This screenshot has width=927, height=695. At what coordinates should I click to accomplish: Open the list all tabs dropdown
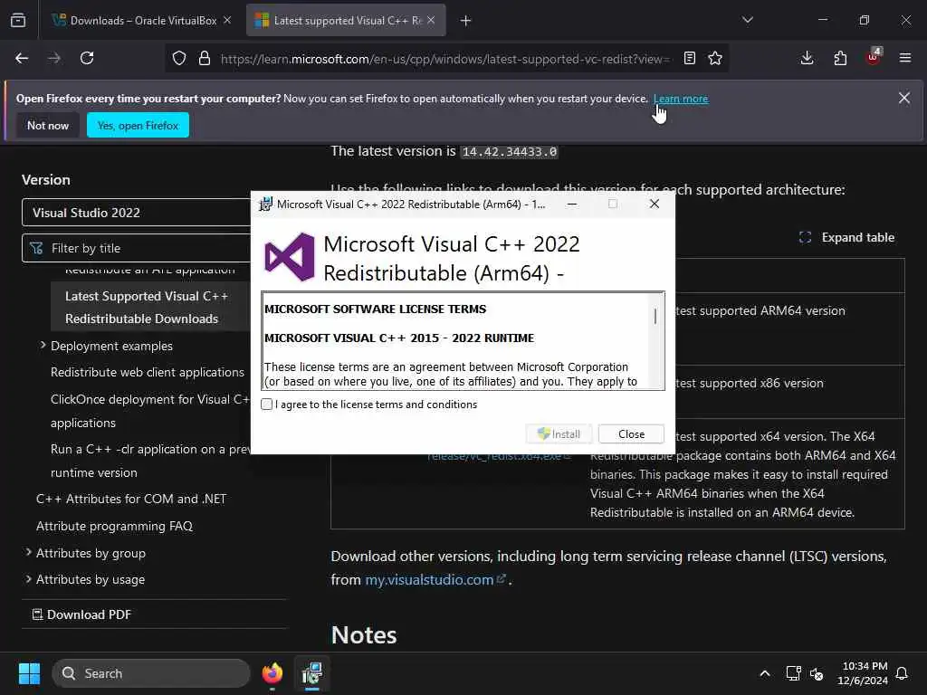point(748,20)
